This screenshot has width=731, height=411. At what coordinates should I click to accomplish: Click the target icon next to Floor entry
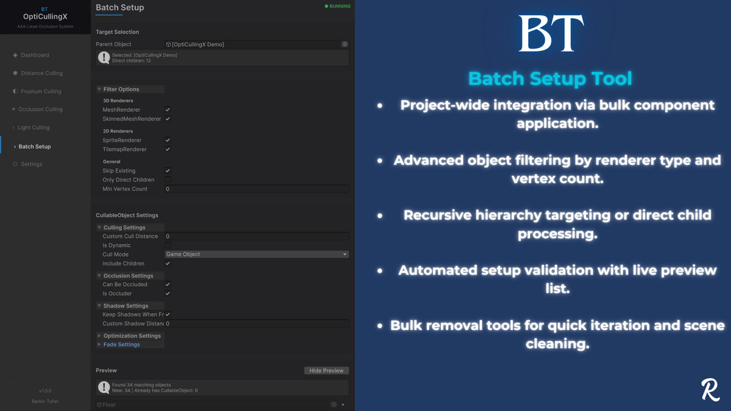pyautogui.click(x=334, y=404)
